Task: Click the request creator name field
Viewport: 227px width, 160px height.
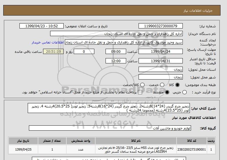Action: pyautogui.click(x=124, y=42)
